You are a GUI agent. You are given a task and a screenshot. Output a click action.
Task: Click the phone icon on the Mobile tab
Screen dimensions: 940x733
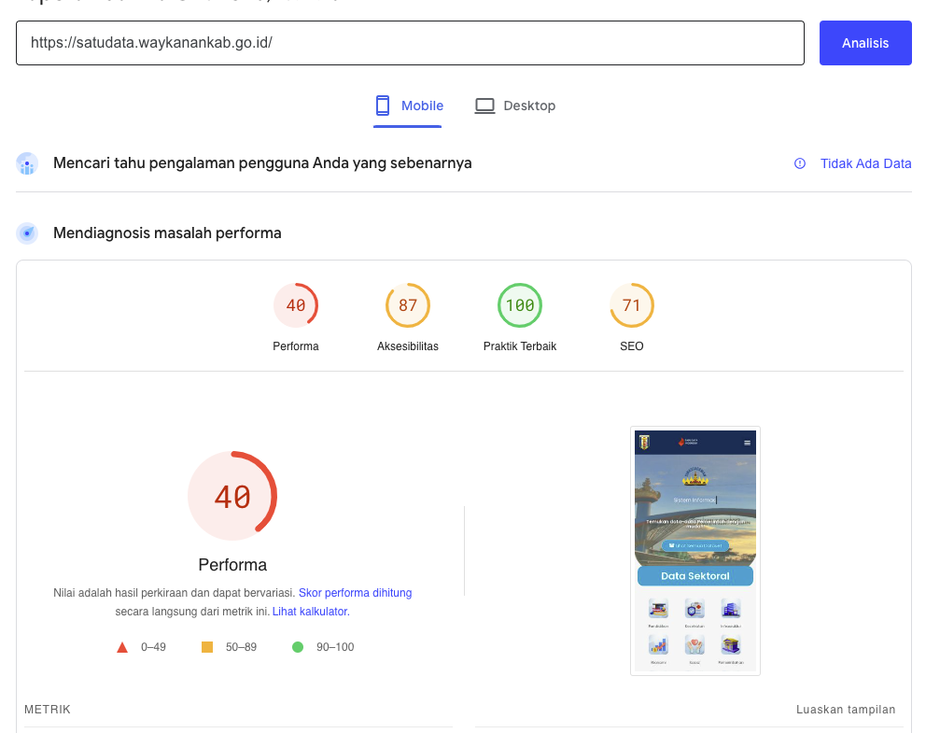[x=383, y=106]
